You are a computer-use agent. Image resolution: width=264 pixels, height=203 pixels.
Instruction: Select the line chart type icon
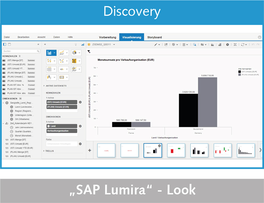coord(62,53)
